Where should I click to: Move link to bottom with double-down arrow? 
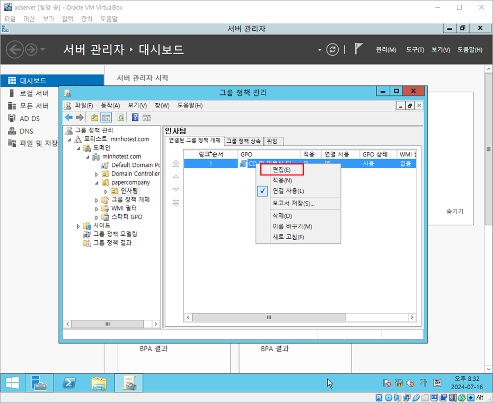[176, 203]
